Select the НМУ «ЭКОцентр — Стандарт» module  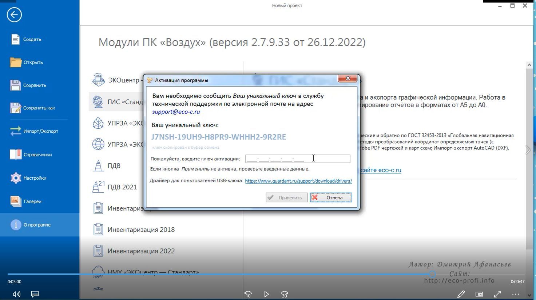click(x=146, y=272)
